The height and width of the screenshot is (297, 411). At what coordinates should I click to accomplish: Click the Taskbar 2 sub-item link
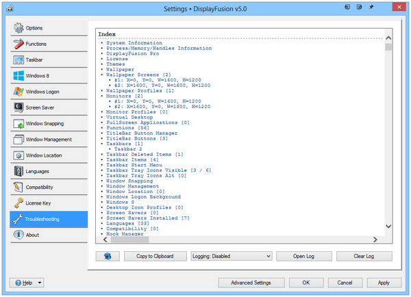click(128, 149)
